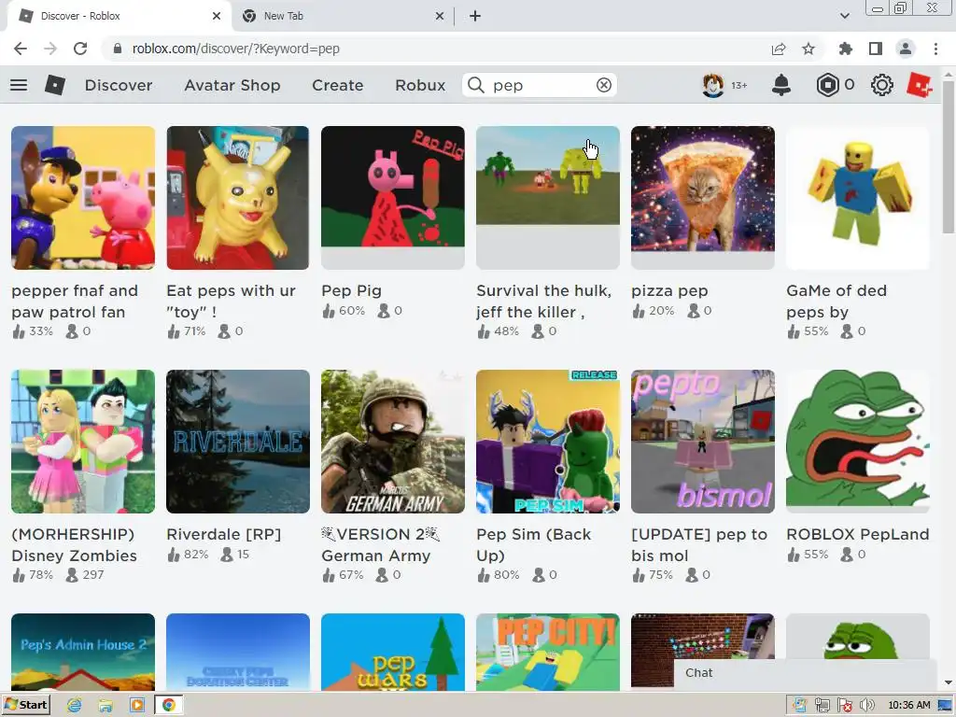The width and height of the screenshot is (956, 717).
Task: Click the system clock 10:36 AM
Action: [909, 706]
